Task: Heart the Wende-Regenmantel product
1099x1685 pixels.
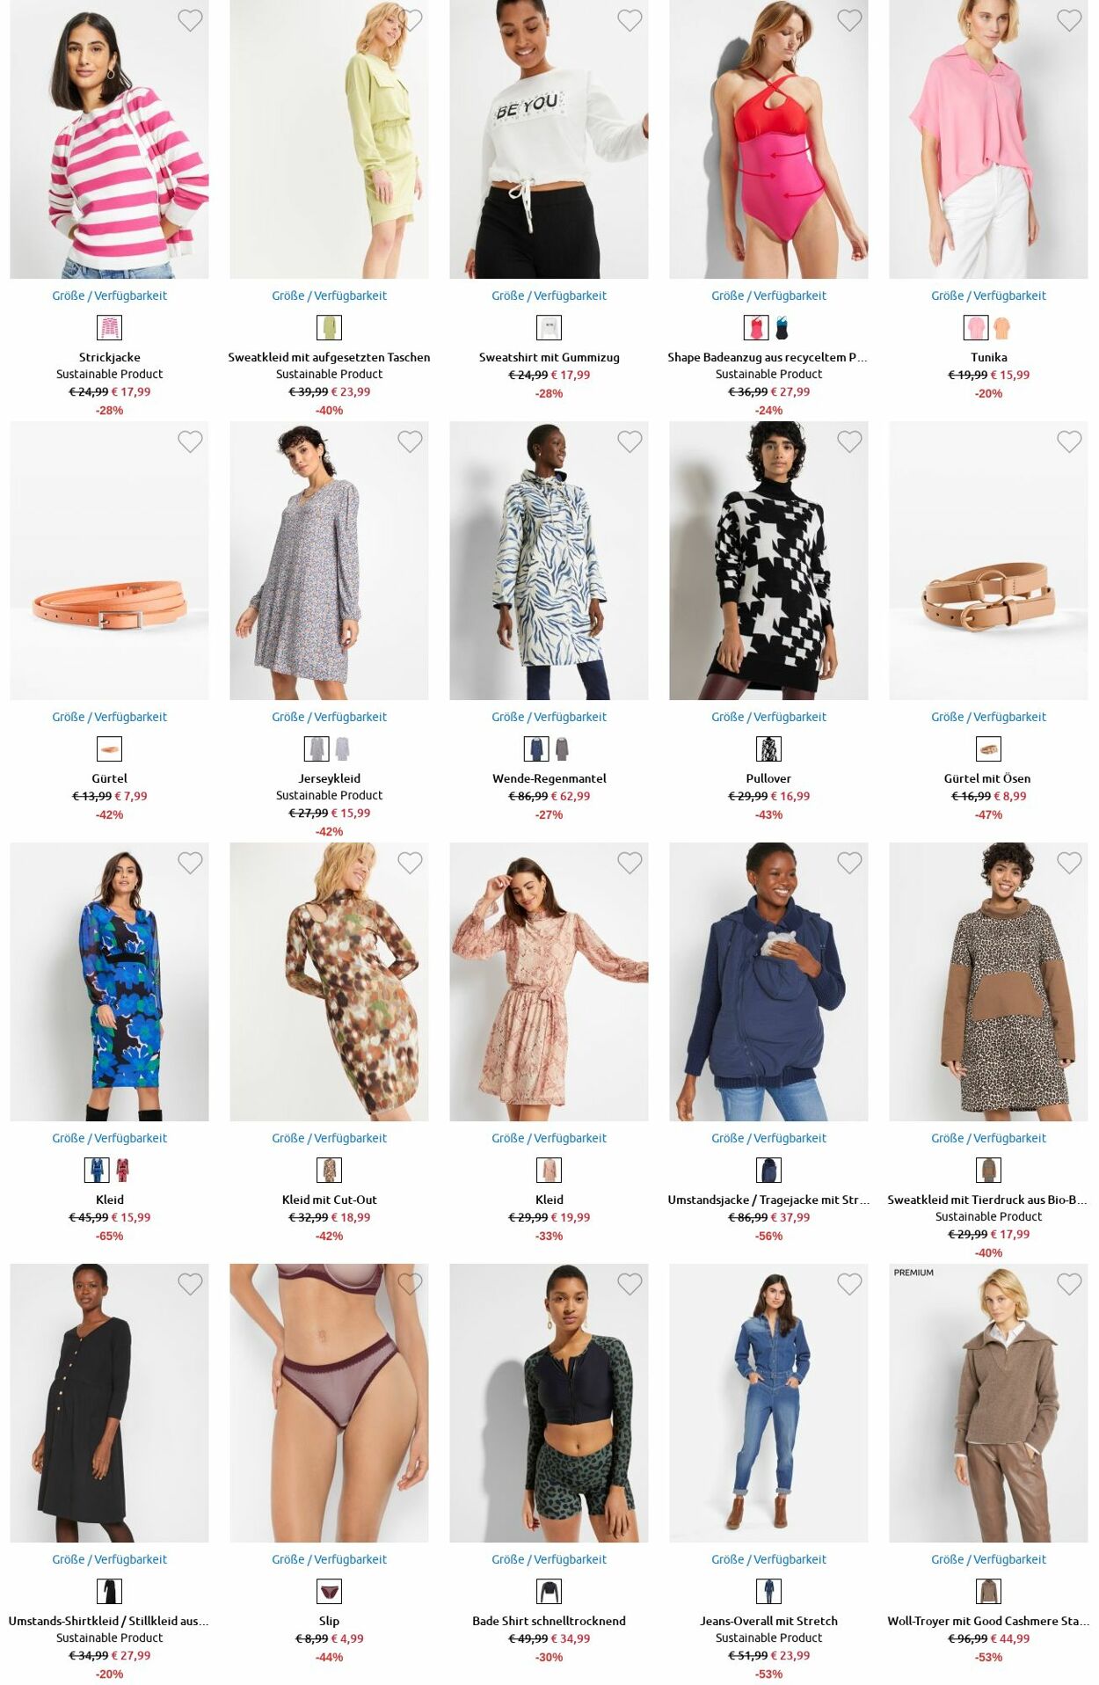Action: [x=630, y=441]
